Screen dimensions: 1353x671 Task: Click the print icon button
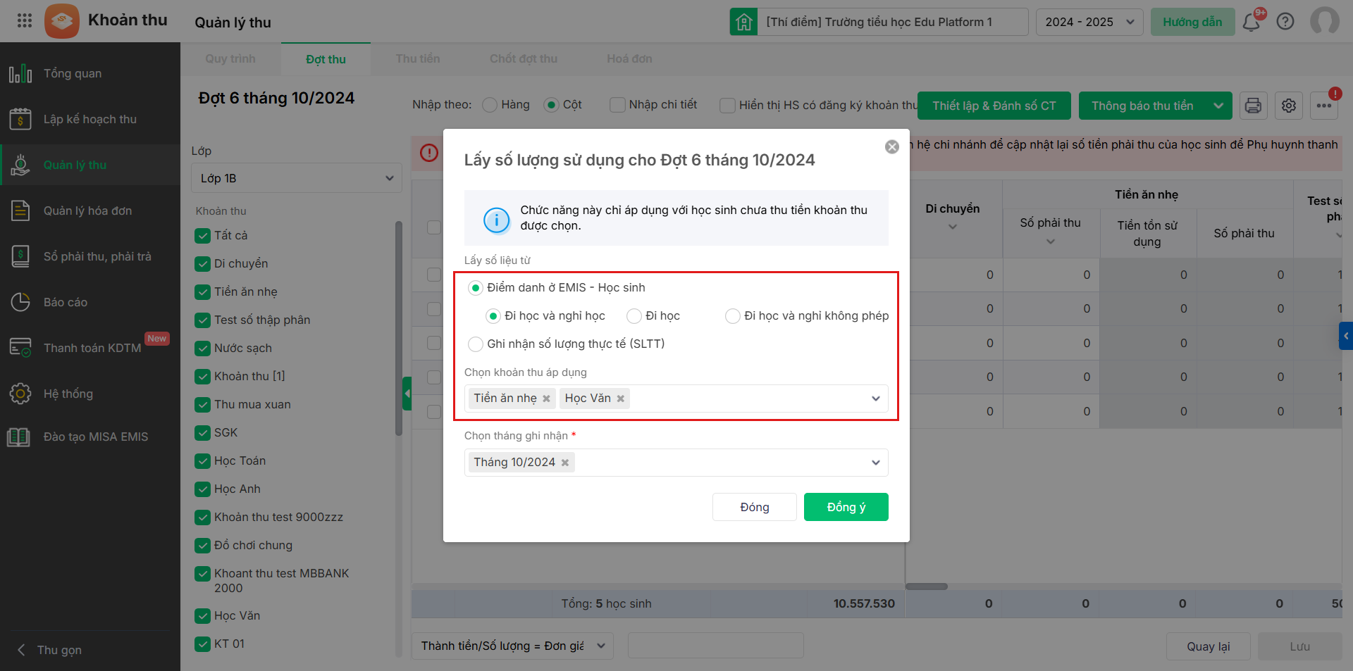coord(1253,106)
